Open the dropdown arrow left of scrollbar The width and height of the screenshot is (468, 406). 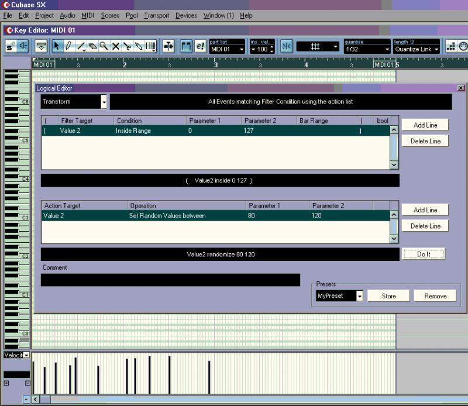[x=26, y=399]
